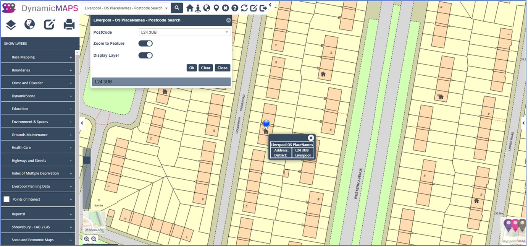Expand Base Mapping layer group
Screen dimensions: 528x247
[x=71, y=57]
